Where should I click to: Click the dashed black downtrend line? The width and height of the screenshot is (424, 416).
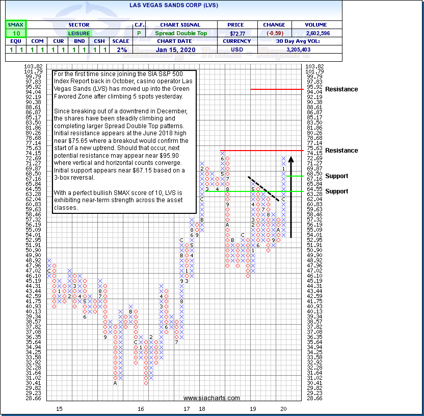(263, 188)
